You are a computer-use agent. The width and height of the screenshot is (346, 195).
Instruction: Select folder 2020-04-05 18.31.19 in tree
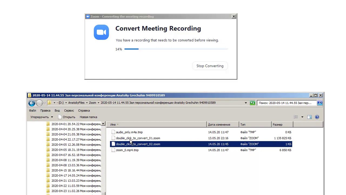click(x=76, y=150)
